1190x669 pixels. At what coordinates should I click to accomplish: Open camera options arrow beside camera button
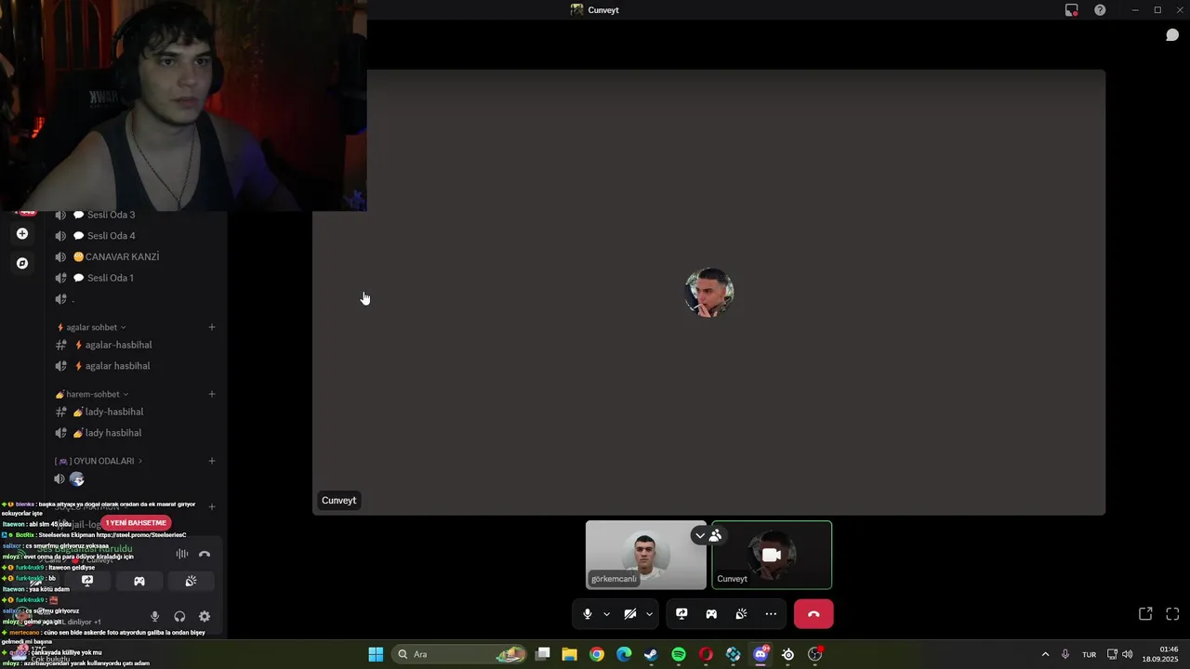pyautogui.click(x=649, y=614)
